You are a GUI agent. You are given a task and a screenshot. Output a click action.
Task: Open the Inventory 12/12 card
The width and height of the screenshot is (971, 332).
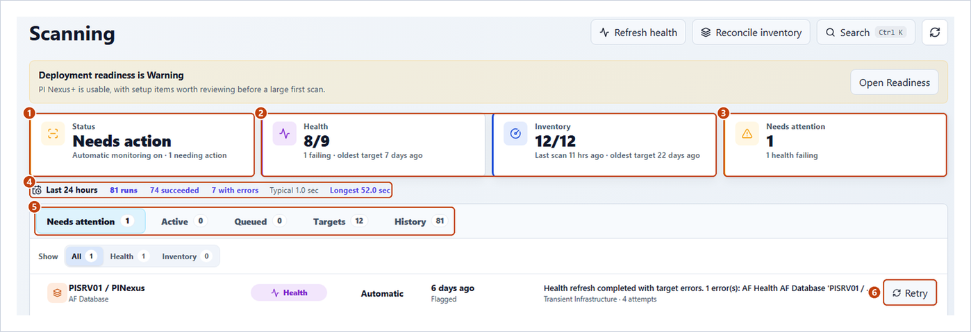604,145
